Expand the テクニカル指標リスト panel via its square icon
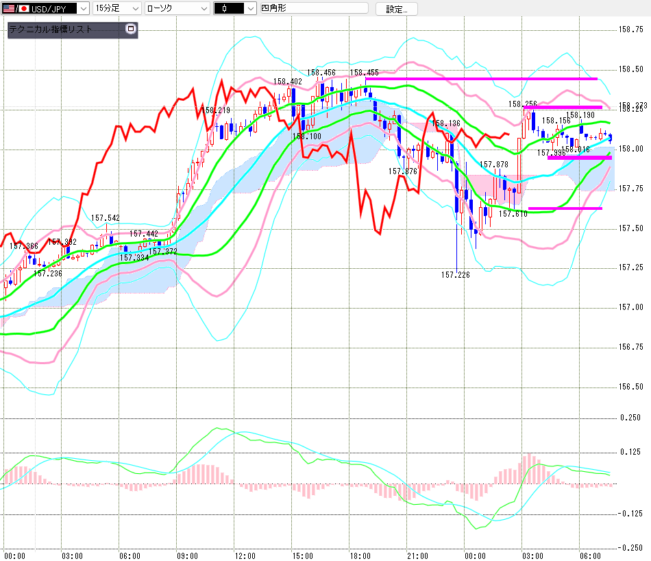This screenshot has height=561, width=651. pos(131,29)
